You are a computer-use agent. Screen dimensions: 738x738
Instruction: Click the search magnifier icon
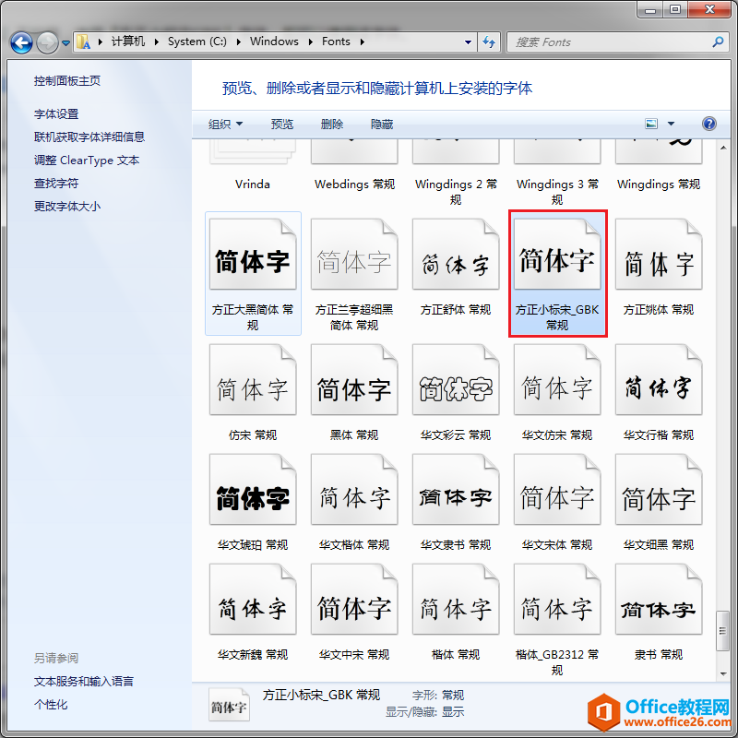(718, 42)
